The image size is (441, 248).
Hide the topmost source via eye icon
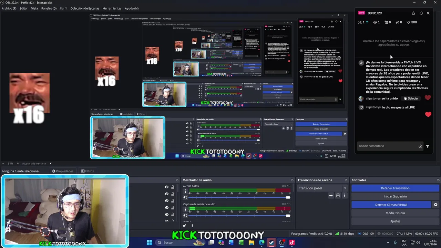167,187
